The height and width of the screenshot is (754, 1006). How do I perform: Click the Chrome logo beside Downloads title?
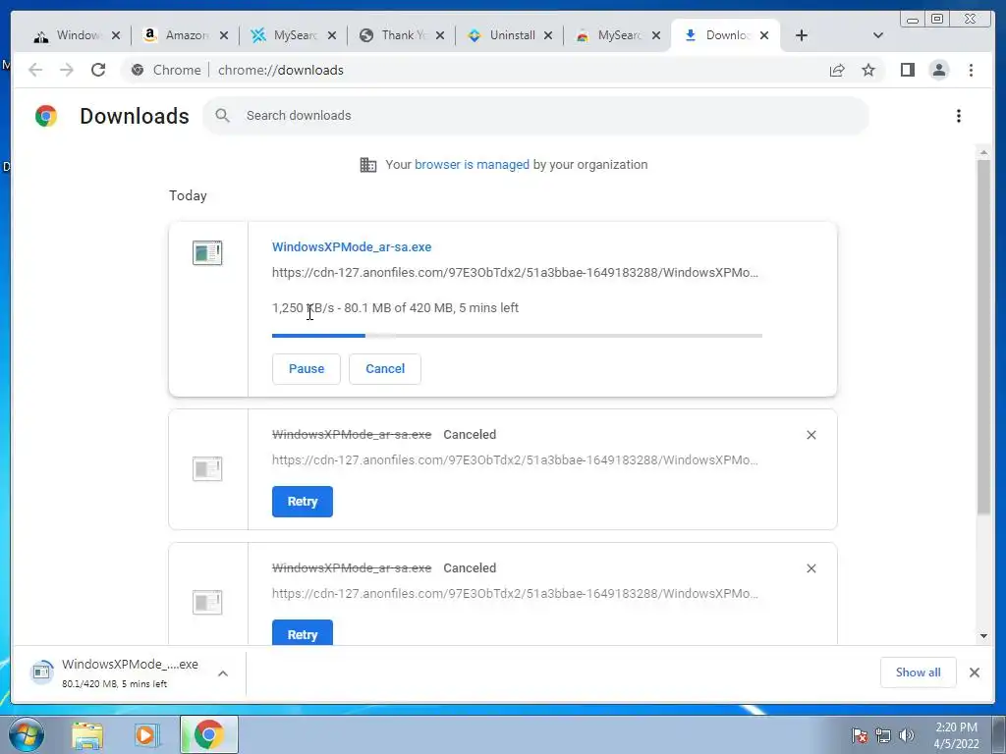(x=46, y=116)
